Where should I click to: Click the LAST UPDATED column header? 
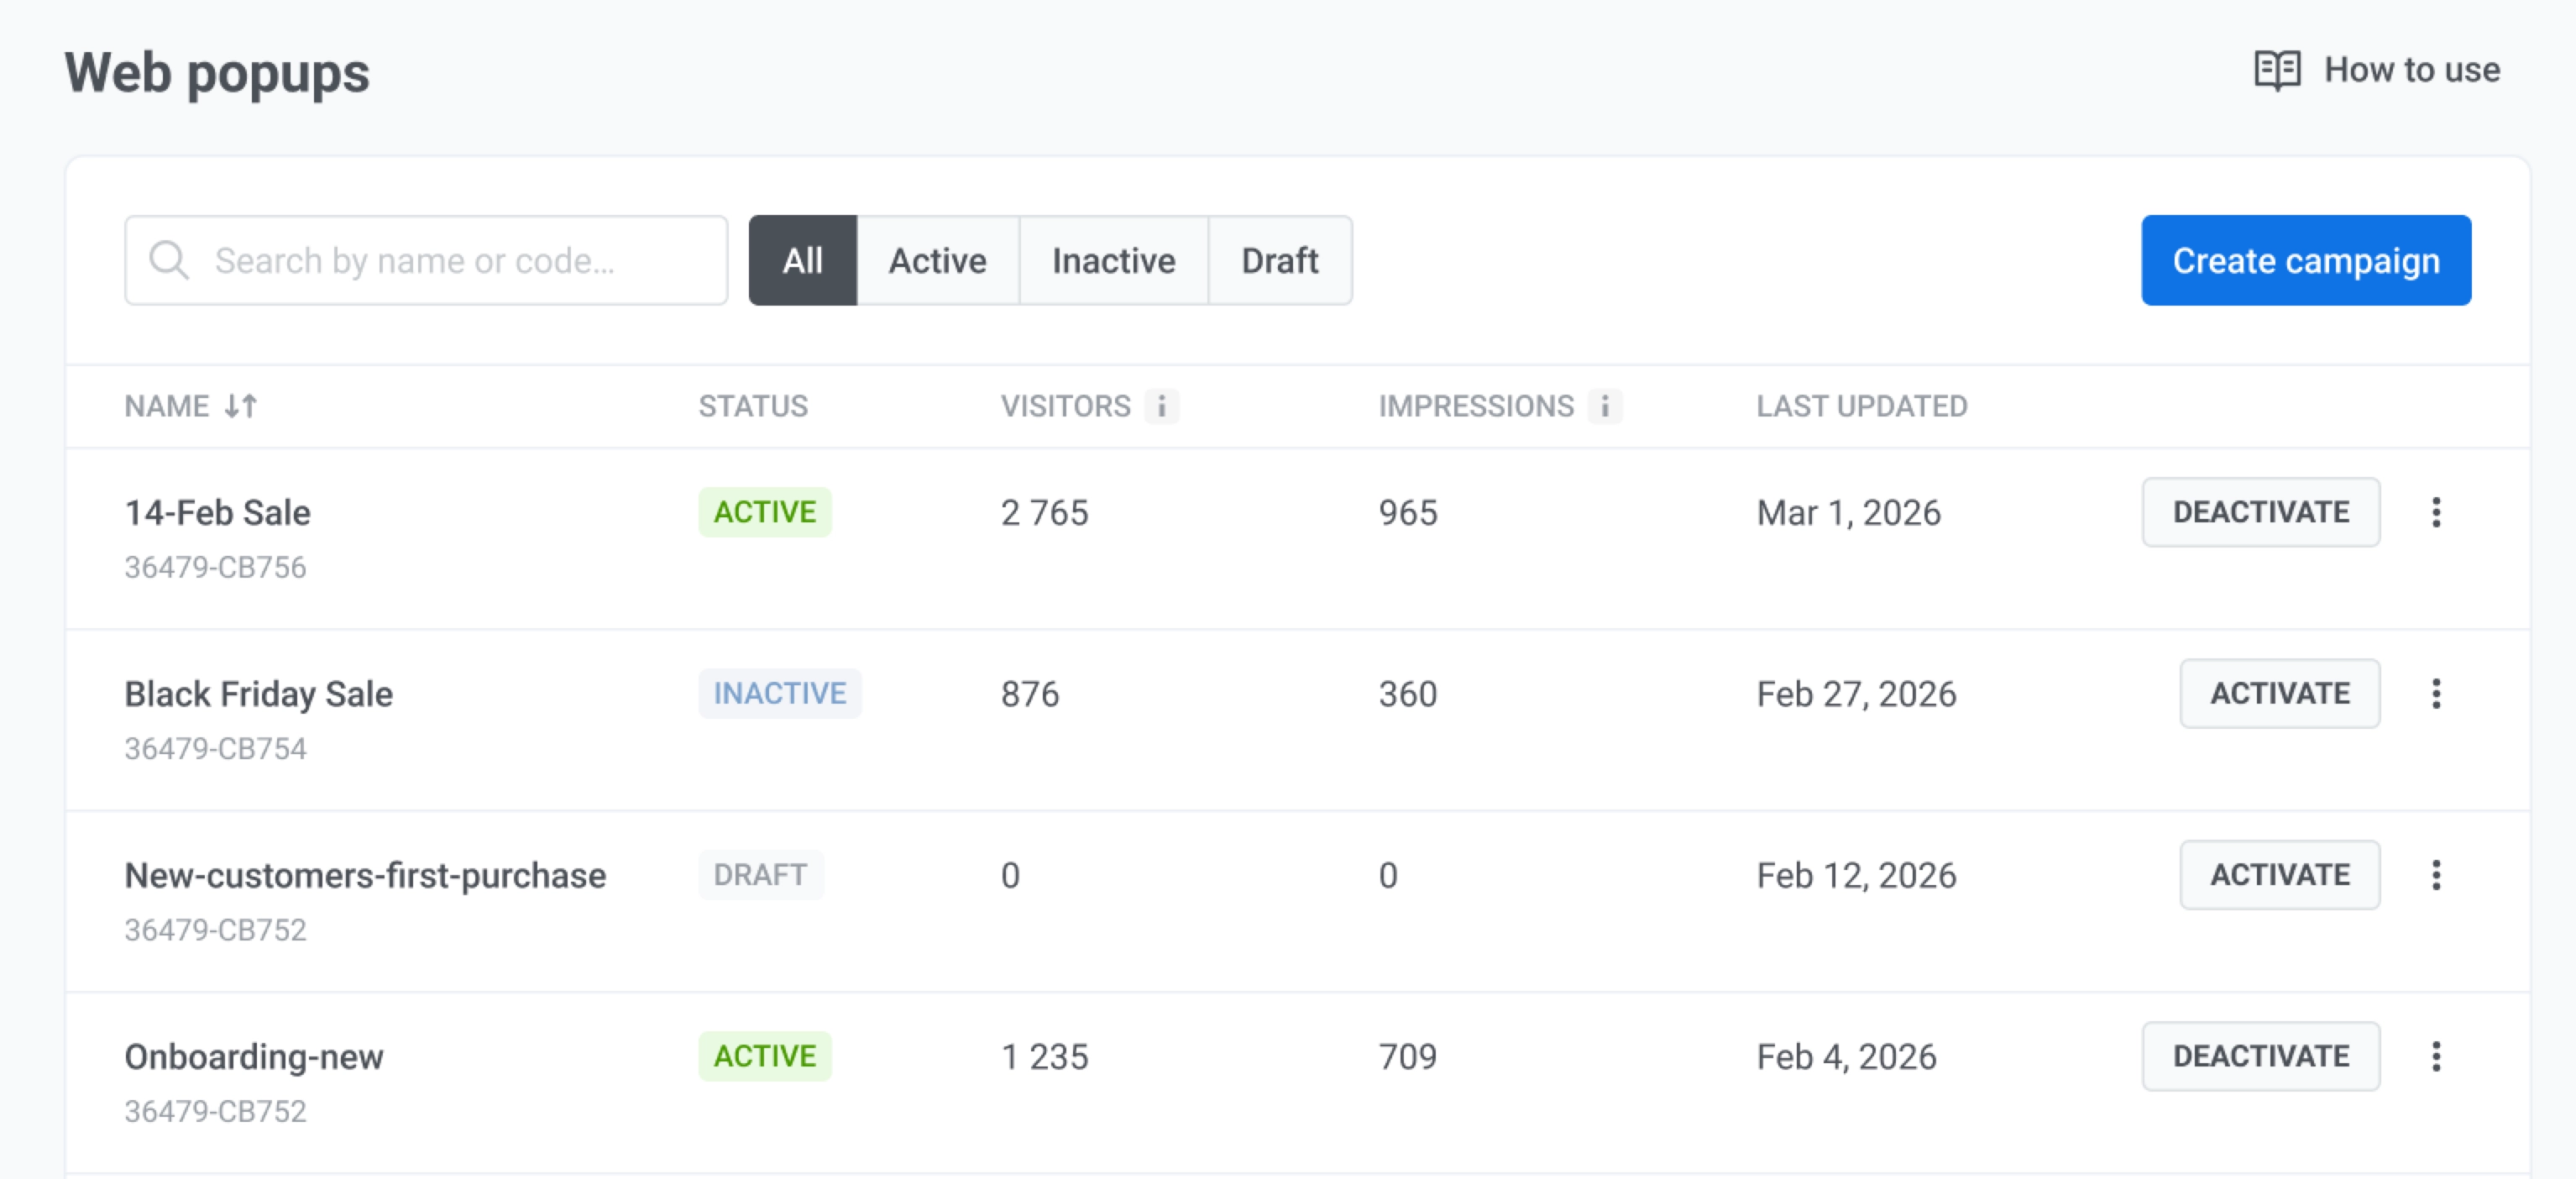pyautogui.click(x=1861, y=406)
